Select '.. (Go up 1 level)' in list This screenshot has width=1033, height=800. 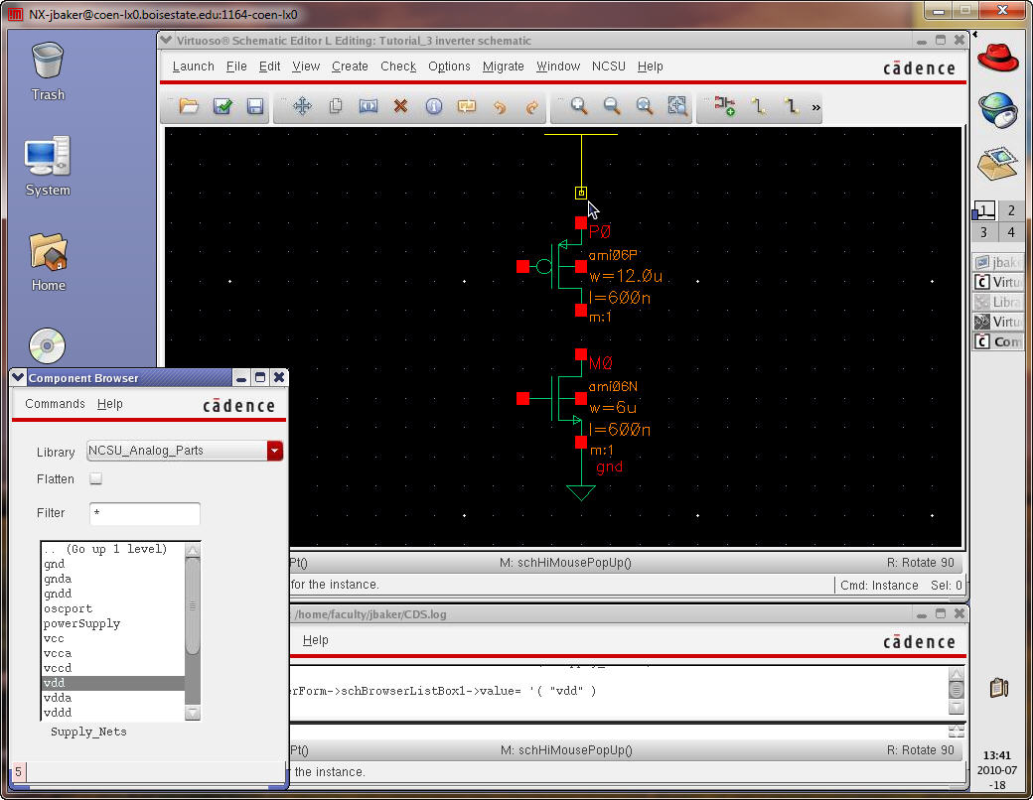104,549
